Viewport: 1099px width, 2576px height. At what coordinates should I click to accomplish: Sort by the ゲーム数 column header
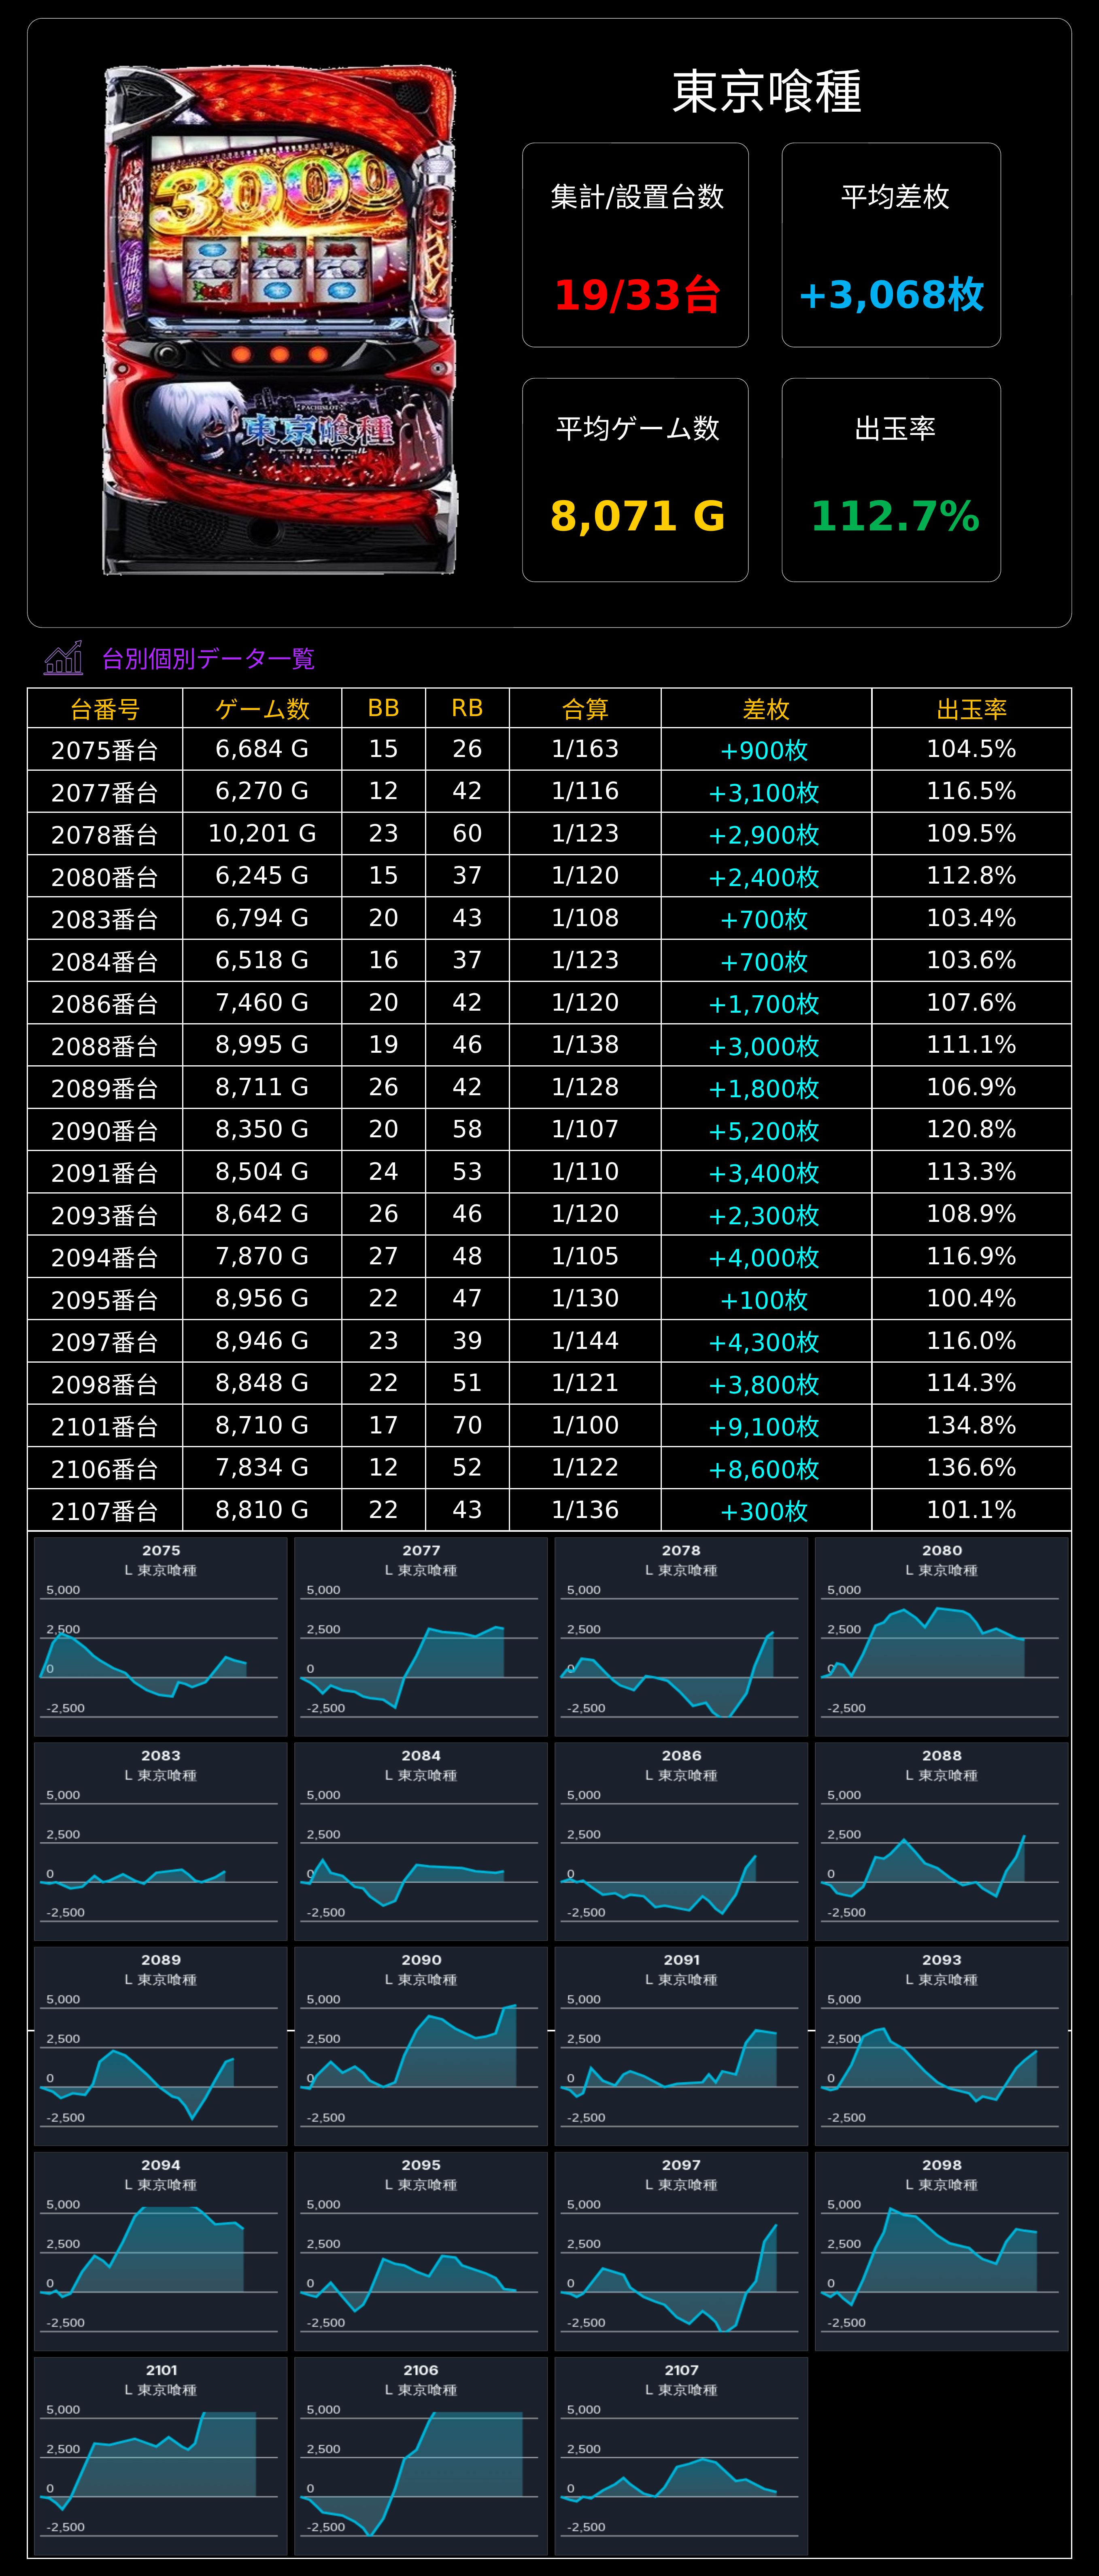(x=262, y=708)
